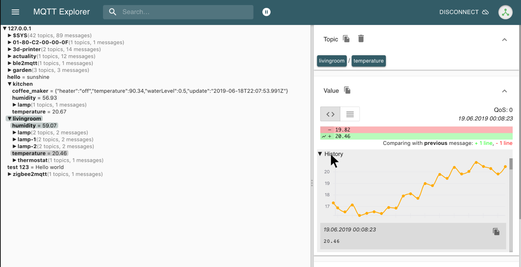
Task: Open the hamburger navigation menu
Action: tap(15, 12)
